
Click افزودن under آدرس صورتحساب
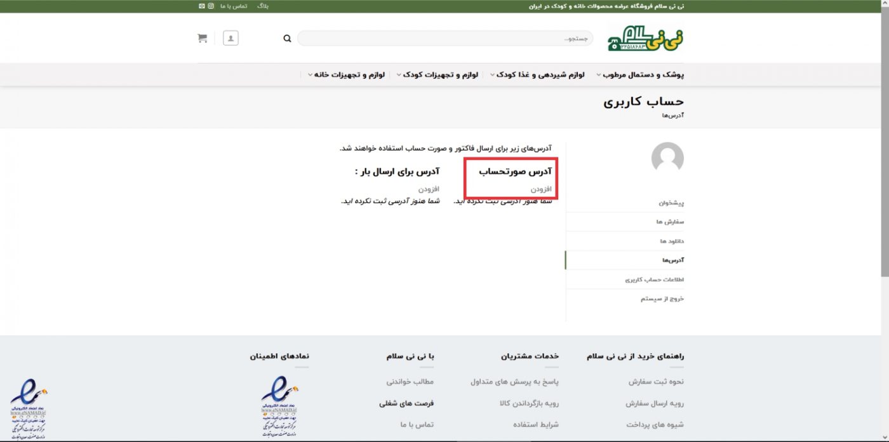click(x=541, y=189)
